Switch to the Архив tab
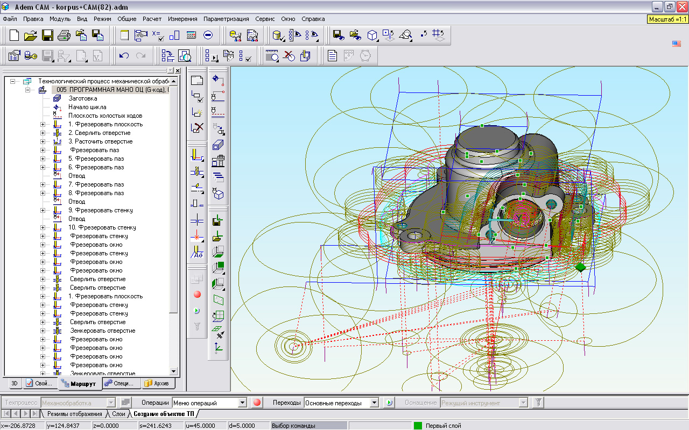Viewport: 689px width, 430px height. coord(157,384)
